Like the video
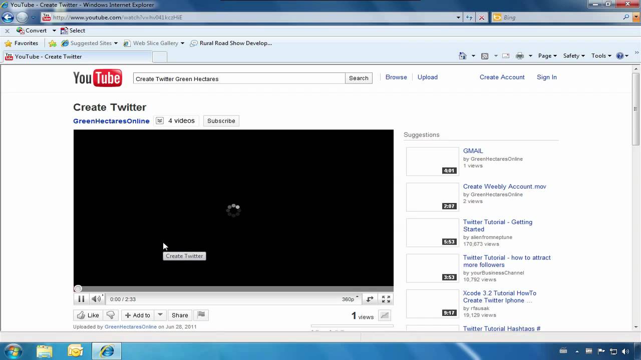Image resolution: width=641 pixels, height=360 pixels. [88, 315]
